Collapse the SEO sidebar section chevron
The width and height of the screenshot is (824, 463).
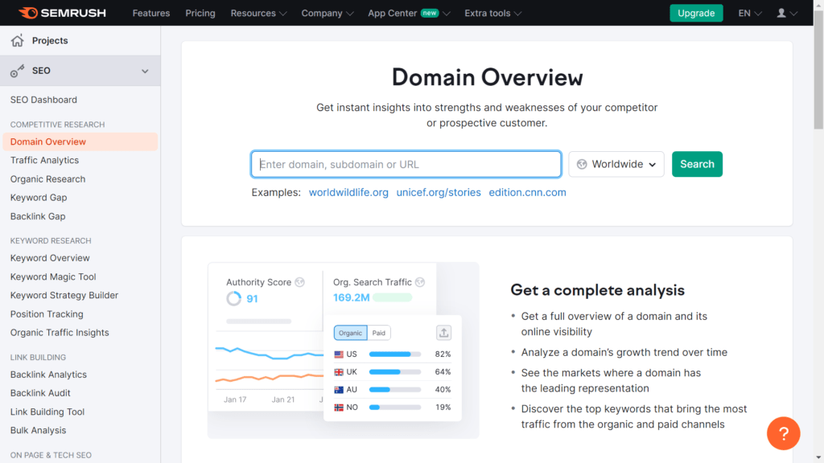click(145, 71)
